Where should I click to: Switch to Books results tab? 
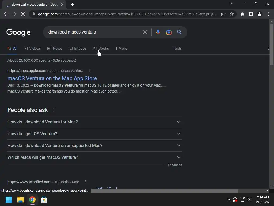point(101,49)
